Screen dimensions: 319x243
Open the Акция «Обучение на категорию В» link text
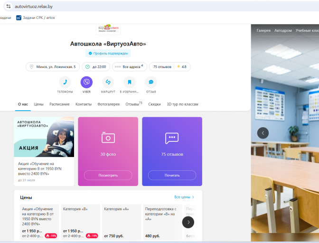pyautogui.click(x=40, y=168)
